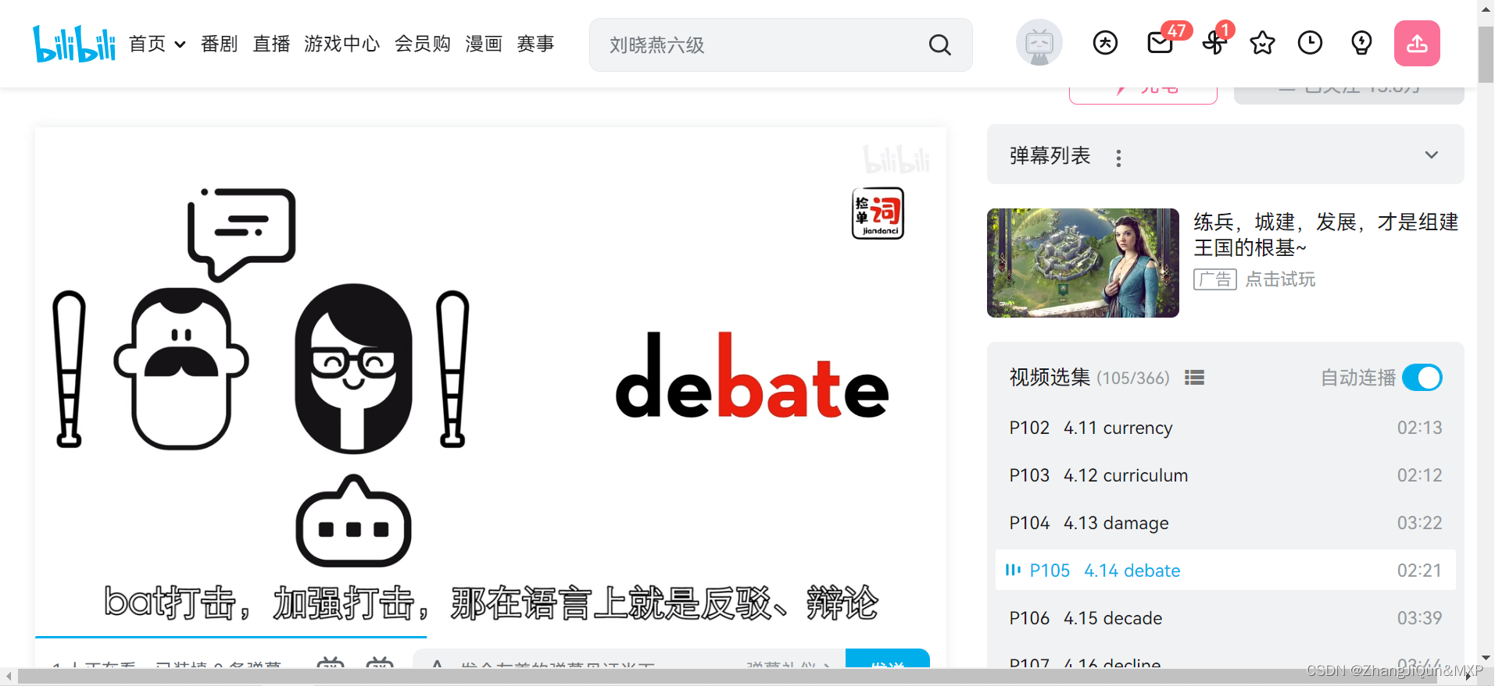
Task: Open the 首页 dropdown arrow
Action: [x=180, y=44]
